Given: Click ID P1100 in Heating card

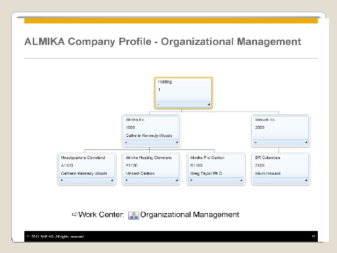Looking at the screenshot, I should (x=132, y=165).
